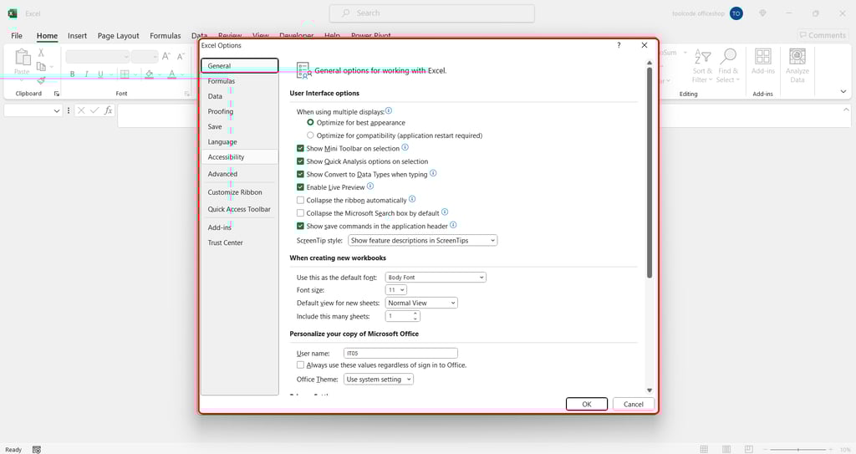Click the Comments button
Image resolution: width=856 pixels, height=454 pixels.
point(823,35)
